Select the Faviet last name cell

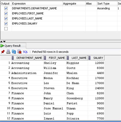tap(77, 103)
